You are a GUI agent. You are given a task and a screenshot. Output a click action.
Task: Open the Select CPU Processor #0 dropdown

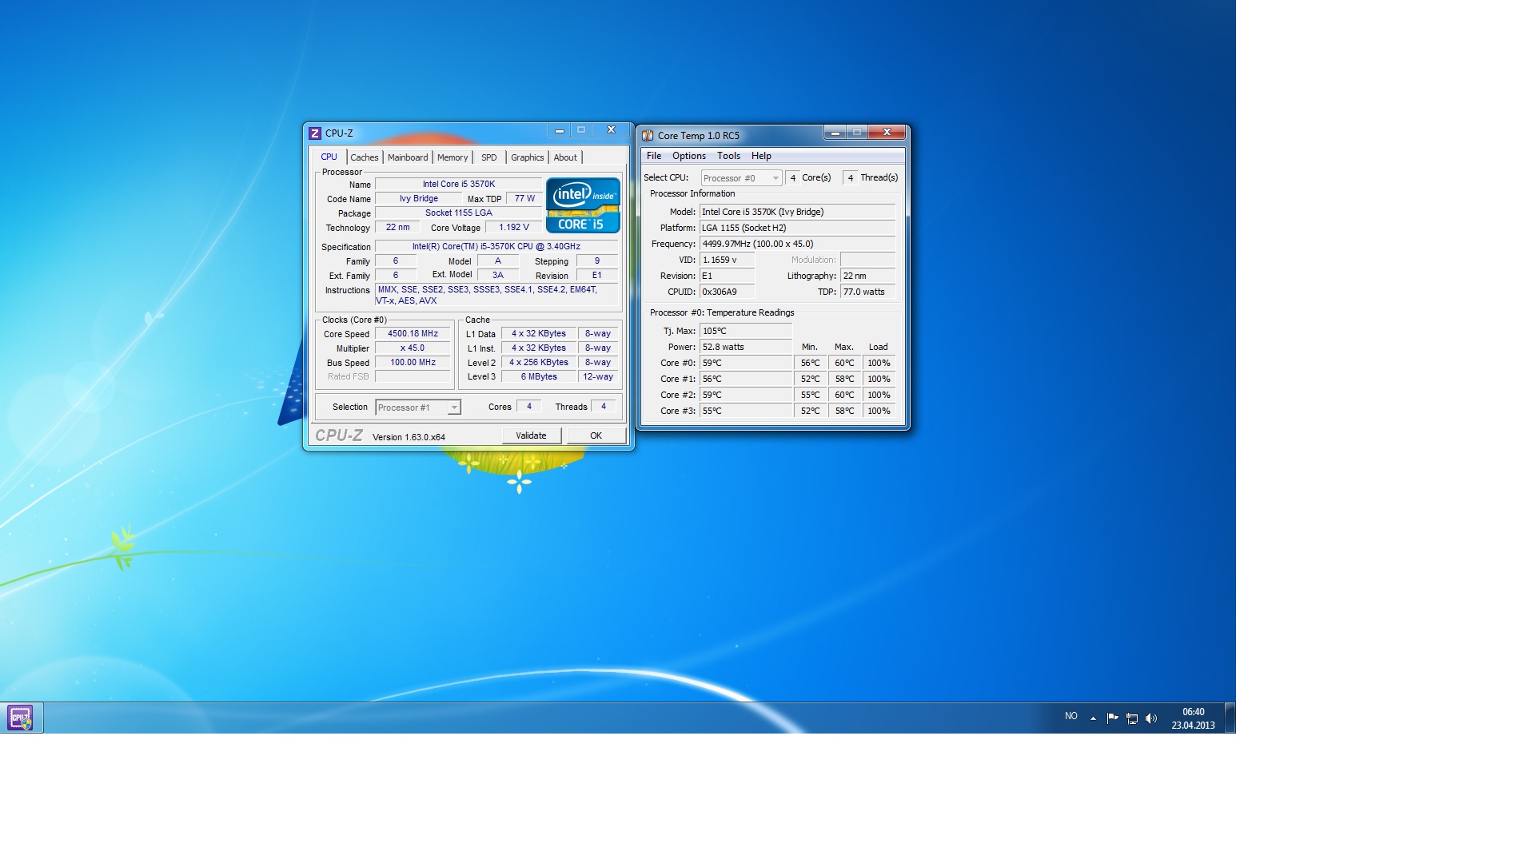741,178
